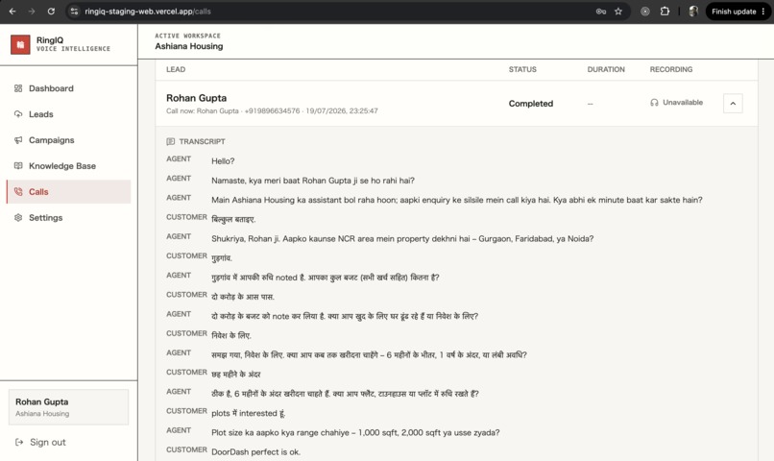Screen dimensions: 774x461
Task: Click the Knowledge Base book icon
Action: pos(18,166)
